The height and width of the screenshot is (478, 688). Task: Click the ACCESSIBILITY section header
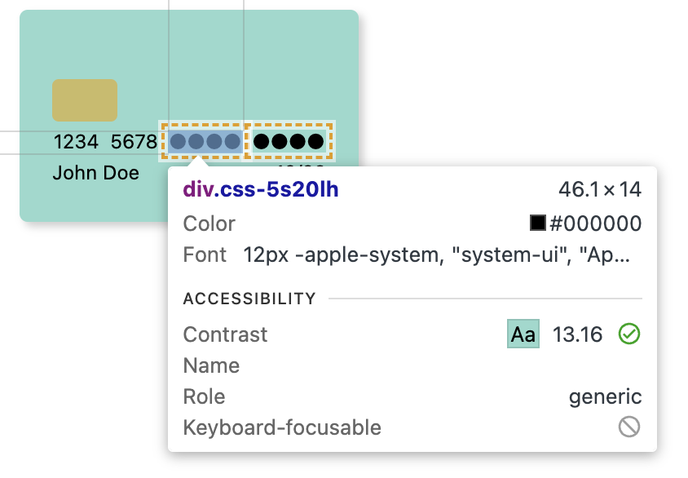(x=249, y=299)
